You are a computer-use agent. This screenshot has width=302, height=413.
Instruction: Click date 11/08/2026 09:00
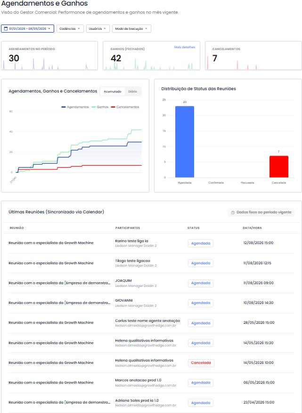[x=258, y=283]
